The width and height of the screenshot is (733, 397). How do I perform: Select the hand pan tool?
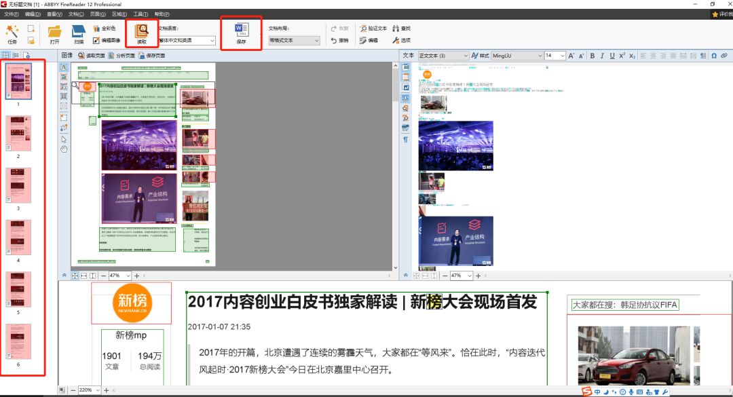[64, 149]
